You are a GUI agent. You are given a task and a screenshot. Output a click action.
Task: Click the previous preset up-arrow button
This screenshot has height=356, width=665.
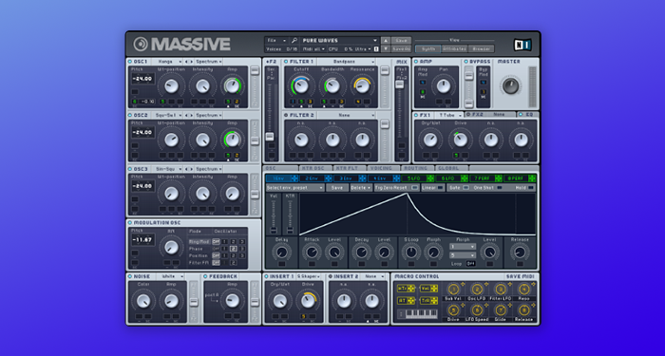[385, 41]
